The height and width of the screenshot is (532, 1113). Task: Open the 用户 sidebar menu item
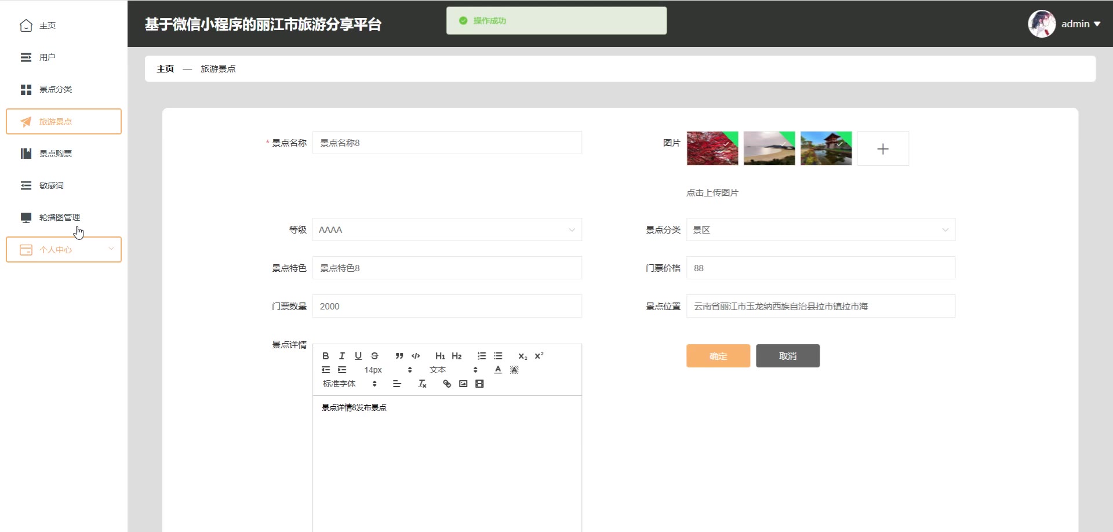(x=64, y=57)
